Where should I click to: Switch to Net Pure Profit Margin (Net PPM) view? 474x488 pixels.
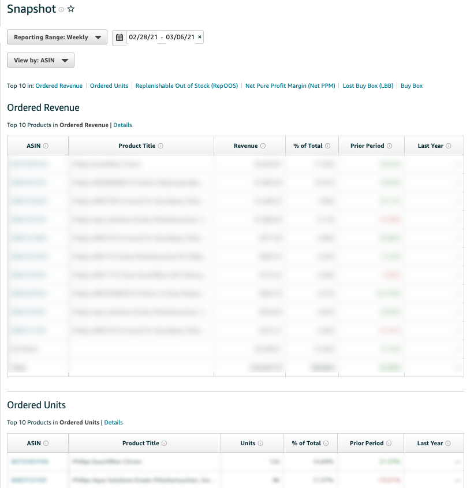(x=289, y=85)
